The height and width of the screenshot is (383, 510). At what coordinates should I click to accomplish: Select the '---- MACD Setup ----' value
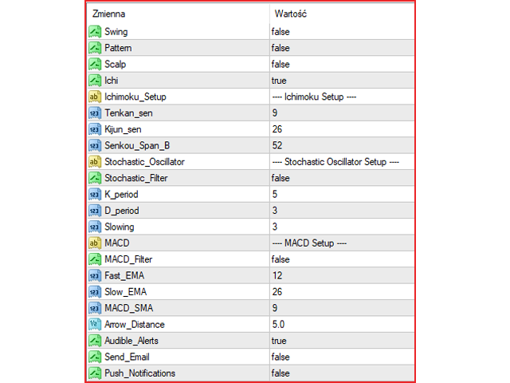tap(309, 243)
